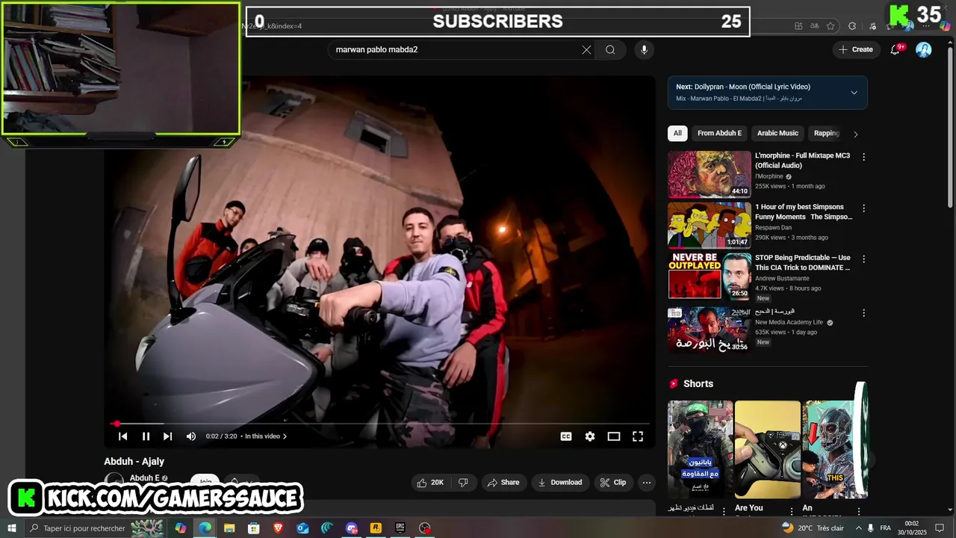Viewport: 956px width, 538px height.
Task: Open the YouTube account avatar menu
Action: pos(924,49)
